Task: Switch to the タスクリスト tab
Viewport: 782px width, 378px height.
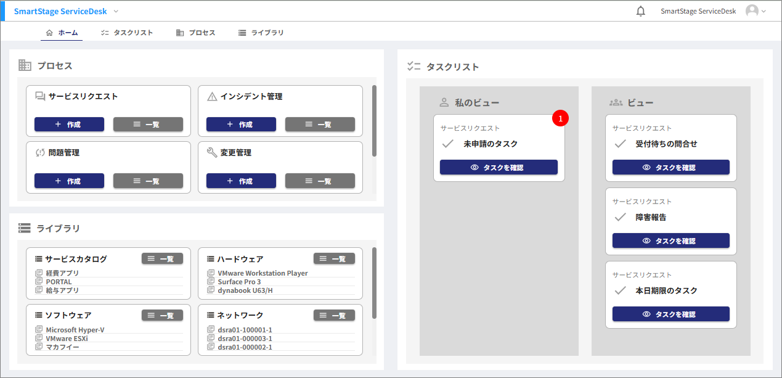Action: [126, 32]
